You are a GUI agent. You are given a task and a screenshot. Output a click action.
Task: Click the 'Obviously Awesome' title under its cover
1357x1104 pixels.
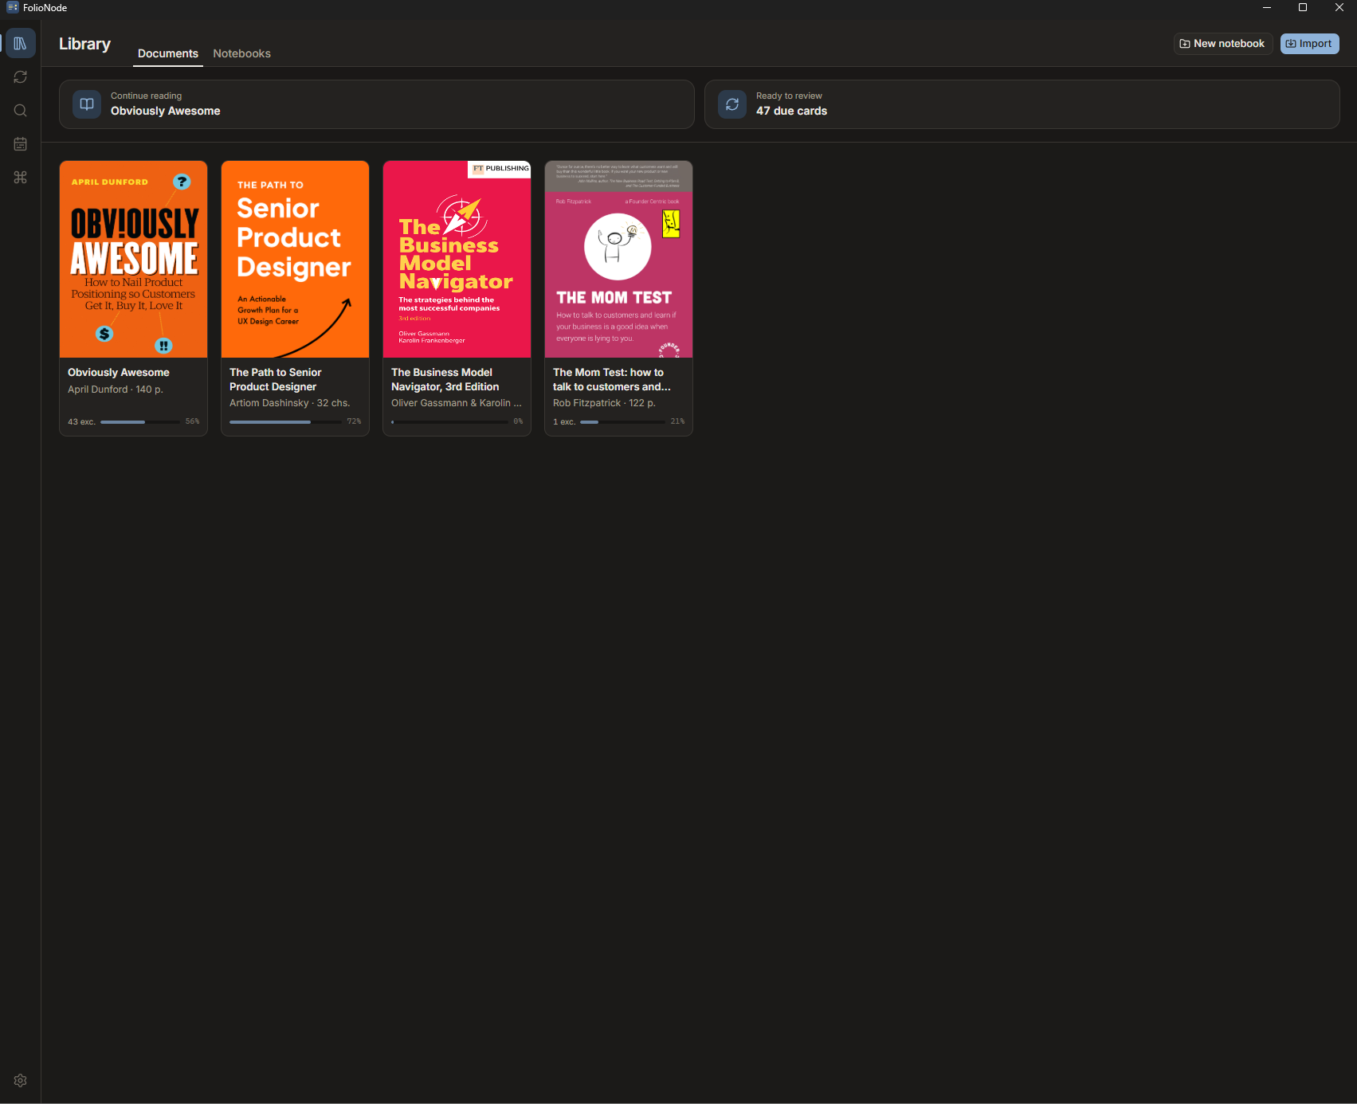(x=119, y=373)
